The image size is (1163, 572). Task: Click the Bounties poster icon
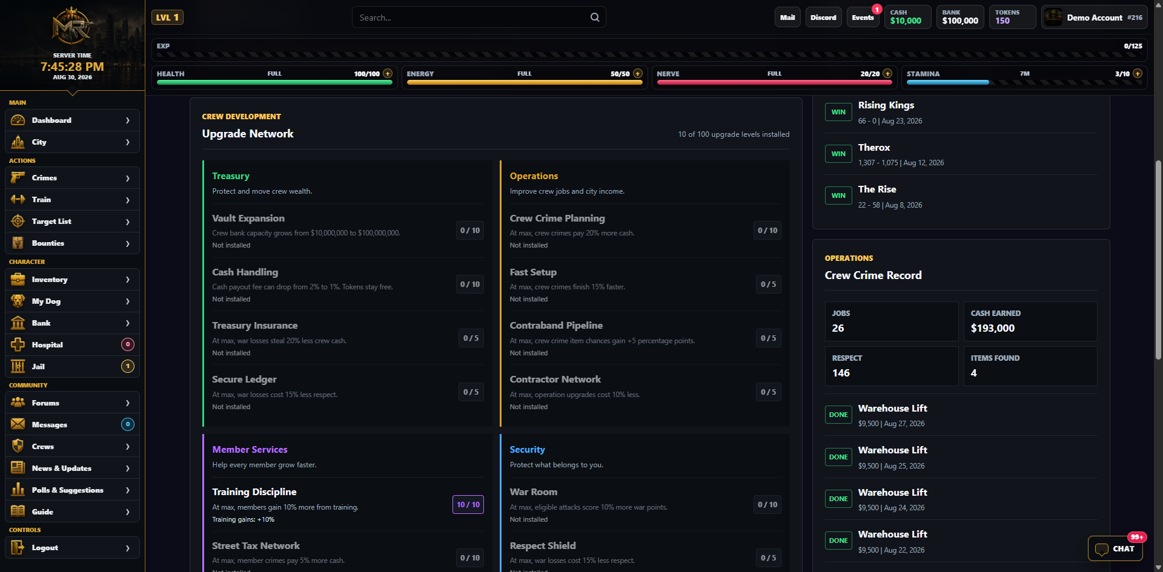pyautogui.click(x=18, y=243)
